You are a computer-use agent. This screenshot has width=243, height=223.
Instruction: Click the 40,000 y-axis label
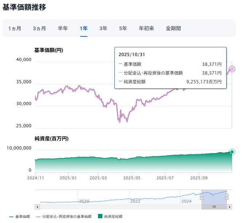(24, 60)
